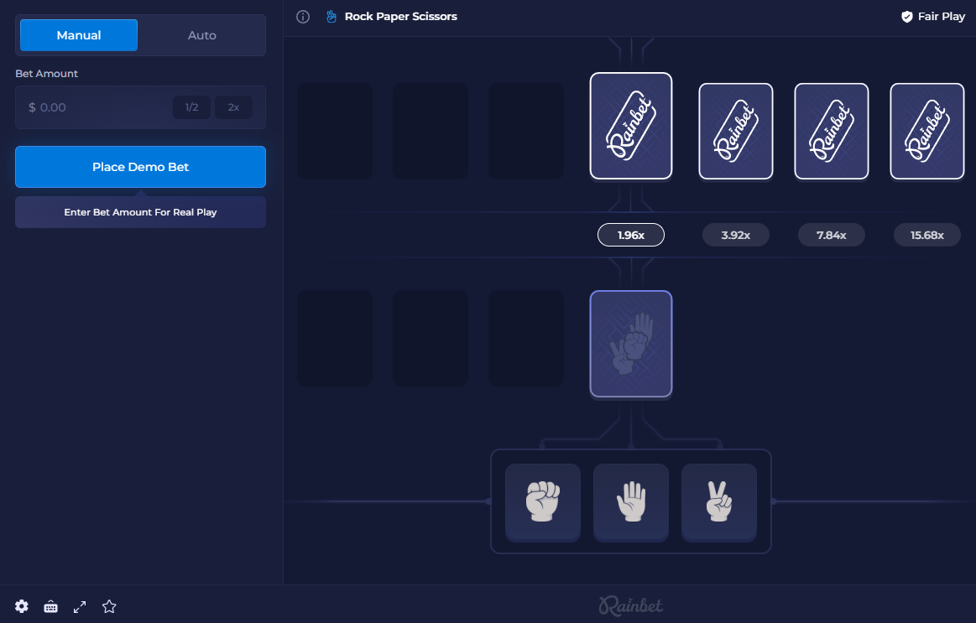Image resolution: width=976 pixels, height=623 pixels.
Task: Open the settings gear icon
Action: (22, 606)
